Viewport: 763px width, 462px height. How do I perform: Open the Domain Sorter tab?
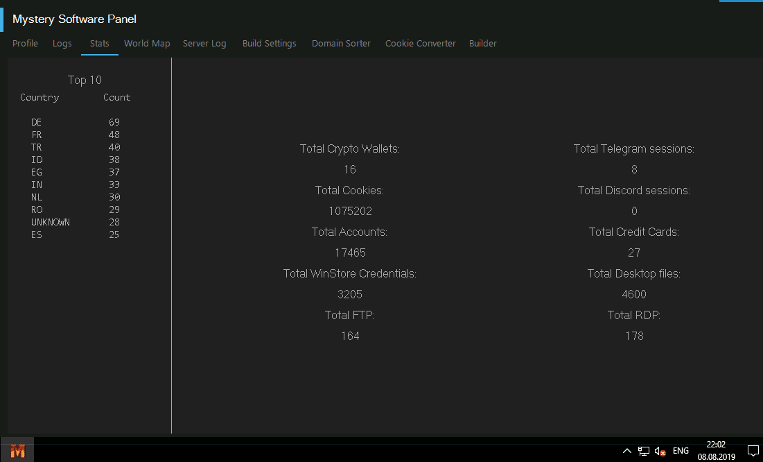pos(341,44)
